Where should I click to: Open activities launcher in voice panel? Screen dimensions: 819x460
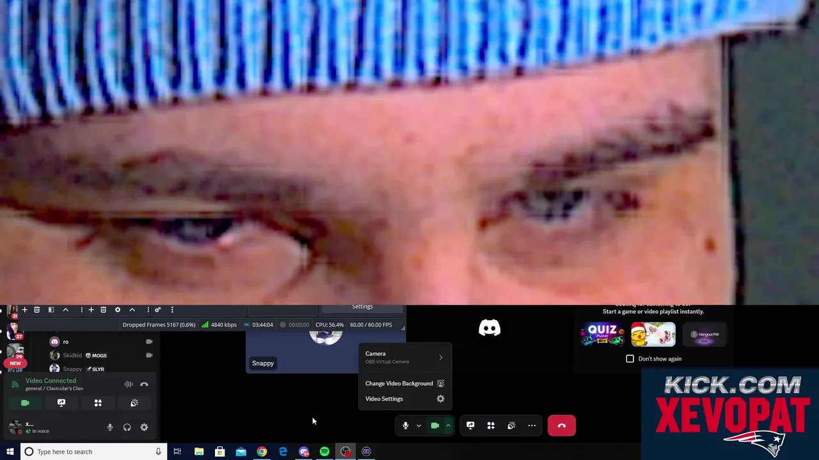98,403
